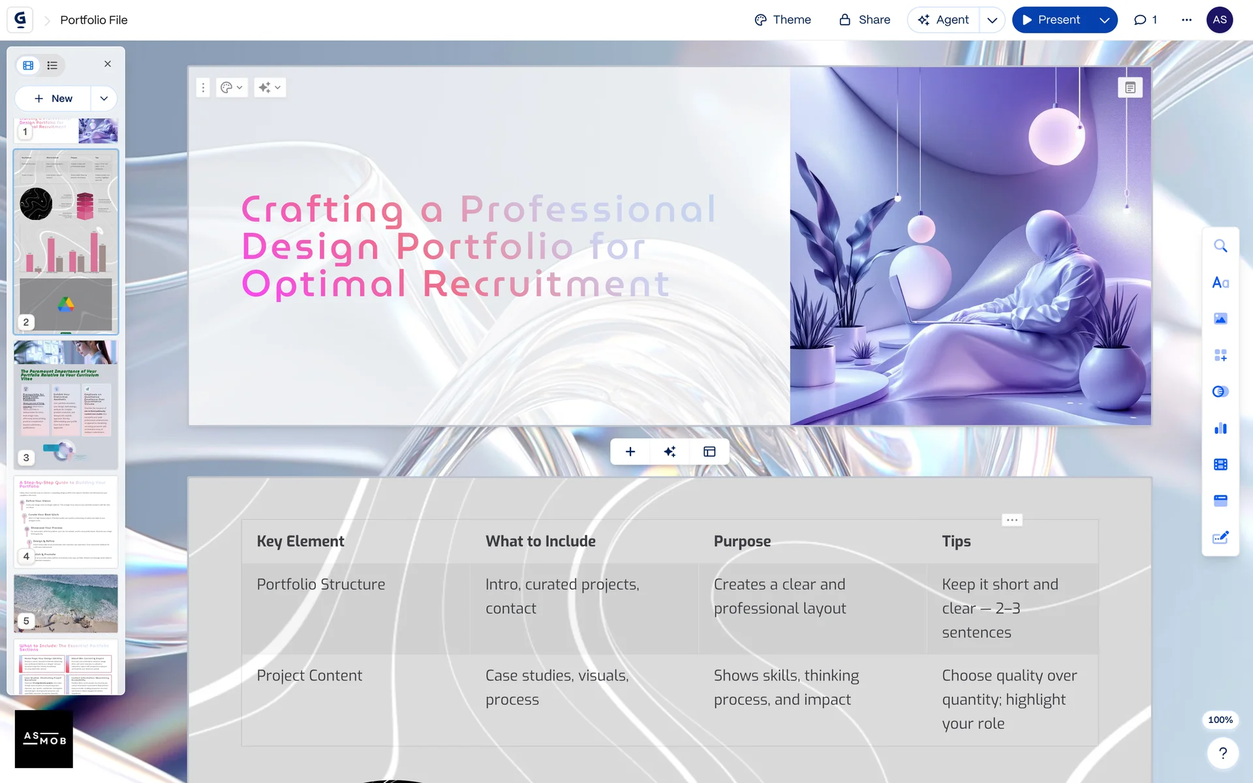The height and width of the screenshot is (783, 1253).
Task: Expand Present options dropdown arrow
Action: pos(1104,20)
